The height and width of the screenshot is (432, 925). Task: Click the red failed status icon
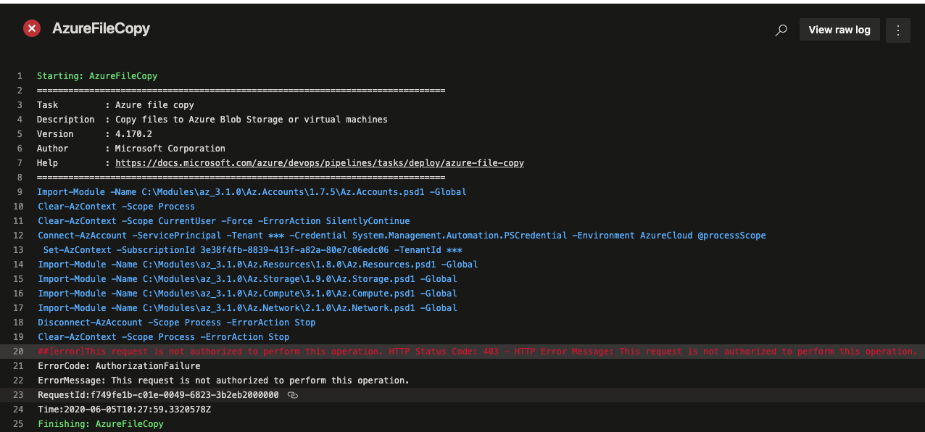[x=32, y=29]
